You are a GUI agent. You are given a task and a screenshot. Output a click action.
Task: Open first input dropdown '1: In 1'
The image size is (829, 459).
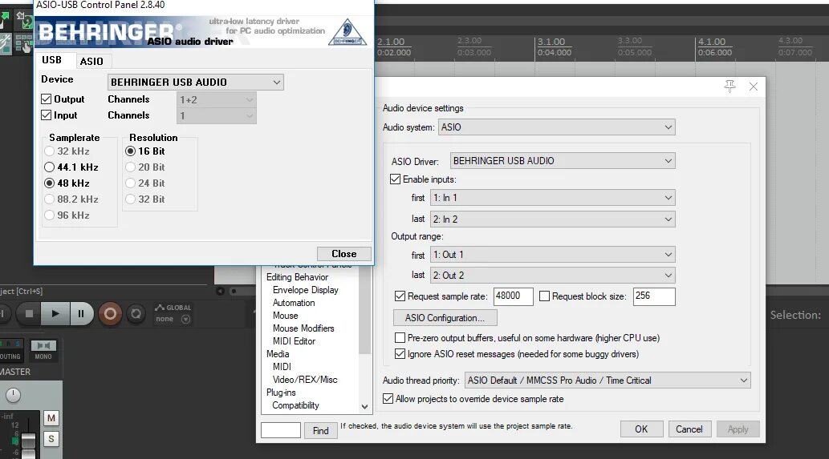coord(552,198)
